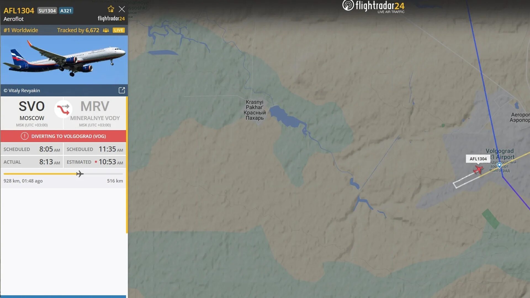Open aircraft photo in external link
This screenshot has height=298, width=530.
(122, 91)
